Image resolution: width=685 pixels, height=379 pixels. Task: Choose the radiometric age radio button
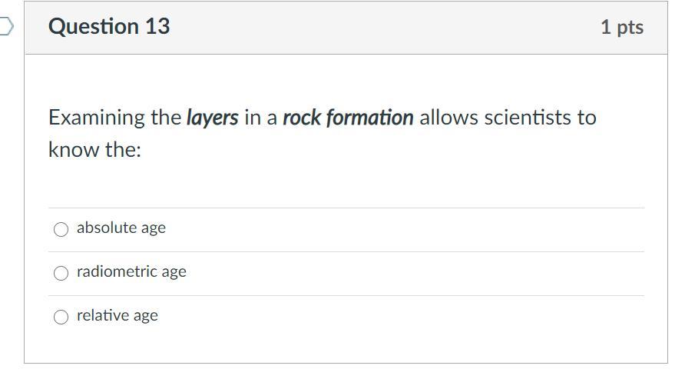(x=61, y=273)
